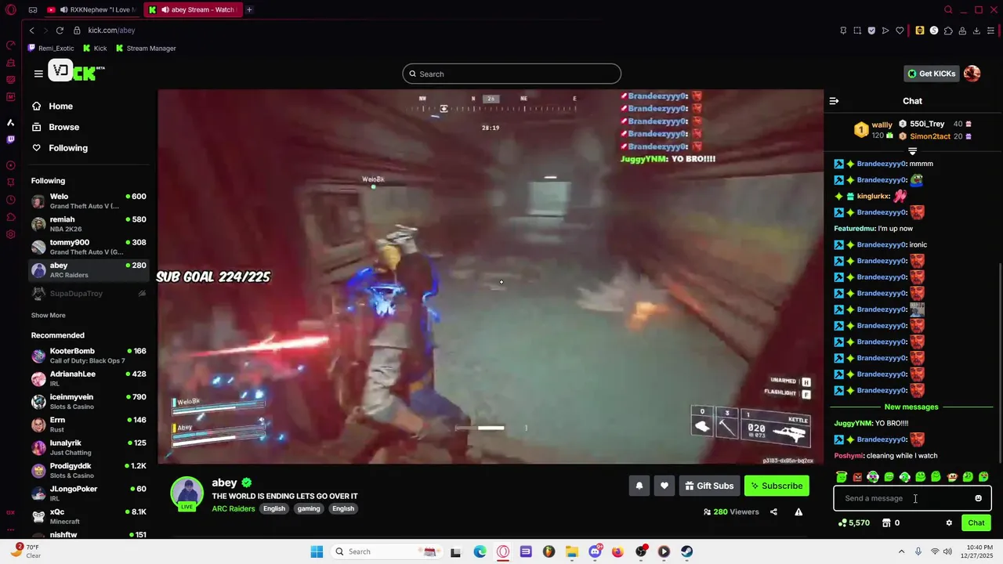The width and height of the screenshot is (1003, 564).
Task: Open Steam from the taskbar
Action: click(686, 551)
